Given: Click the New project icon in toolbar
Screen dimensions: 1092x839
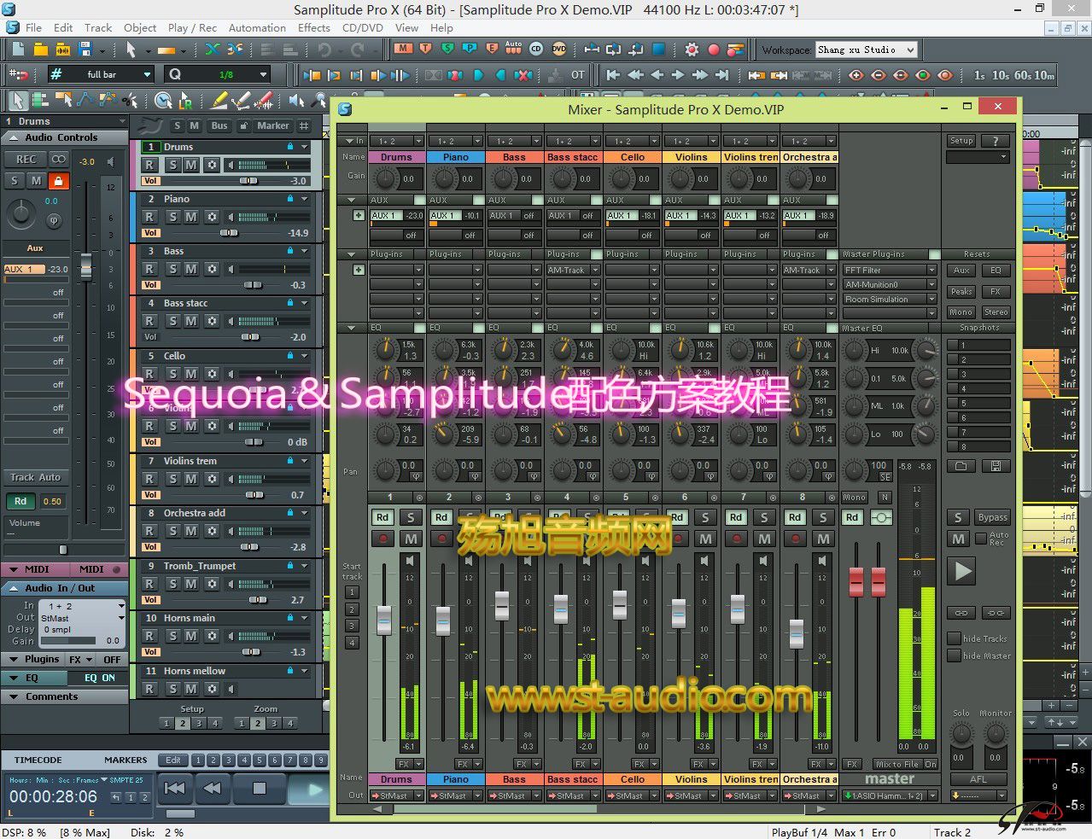Looking at the screenshot, I should point(18,50).
